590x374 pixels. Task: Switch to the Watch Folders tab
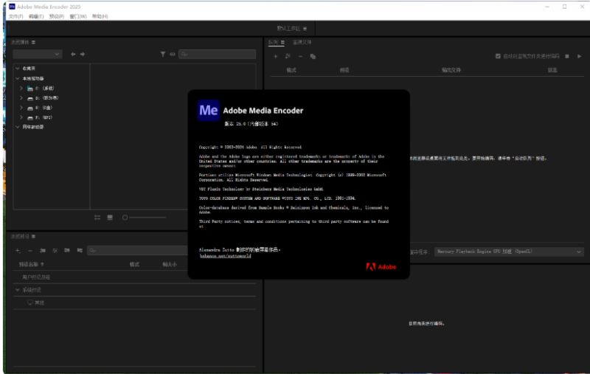[x=302, y=42]
